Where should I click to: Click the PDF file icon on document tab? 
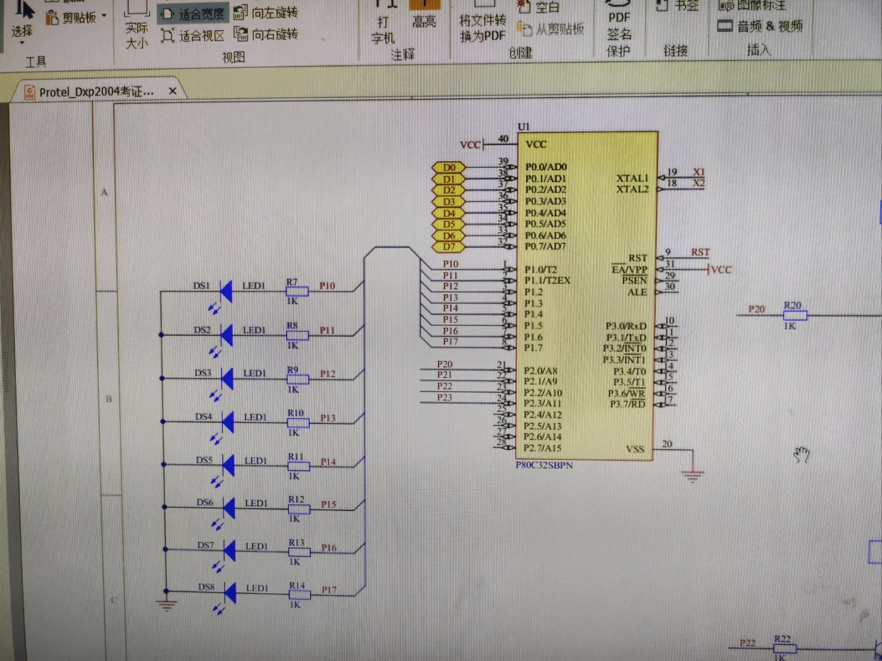coord(29,92)
